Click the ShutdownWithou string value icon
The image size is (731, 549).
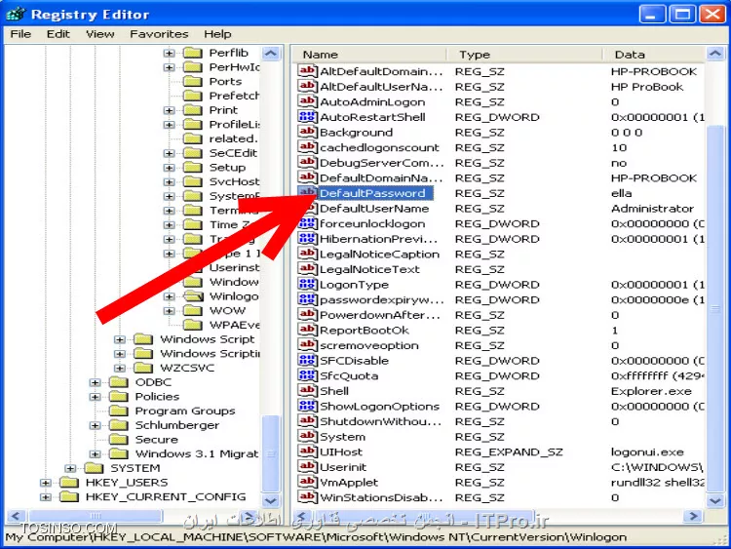307,421
